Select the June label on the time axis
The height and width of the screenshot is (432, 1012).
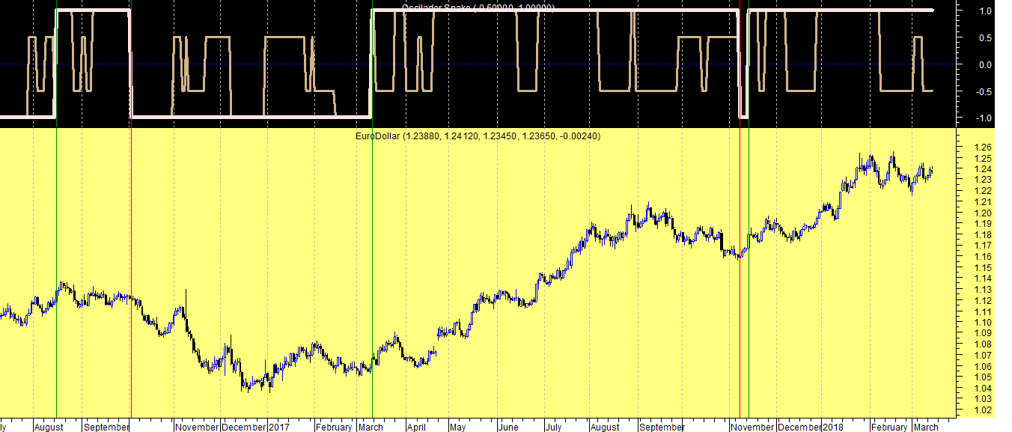507,427
